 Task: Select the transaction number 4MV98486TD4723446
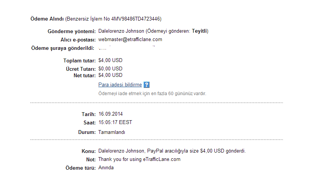click(135, 19)
